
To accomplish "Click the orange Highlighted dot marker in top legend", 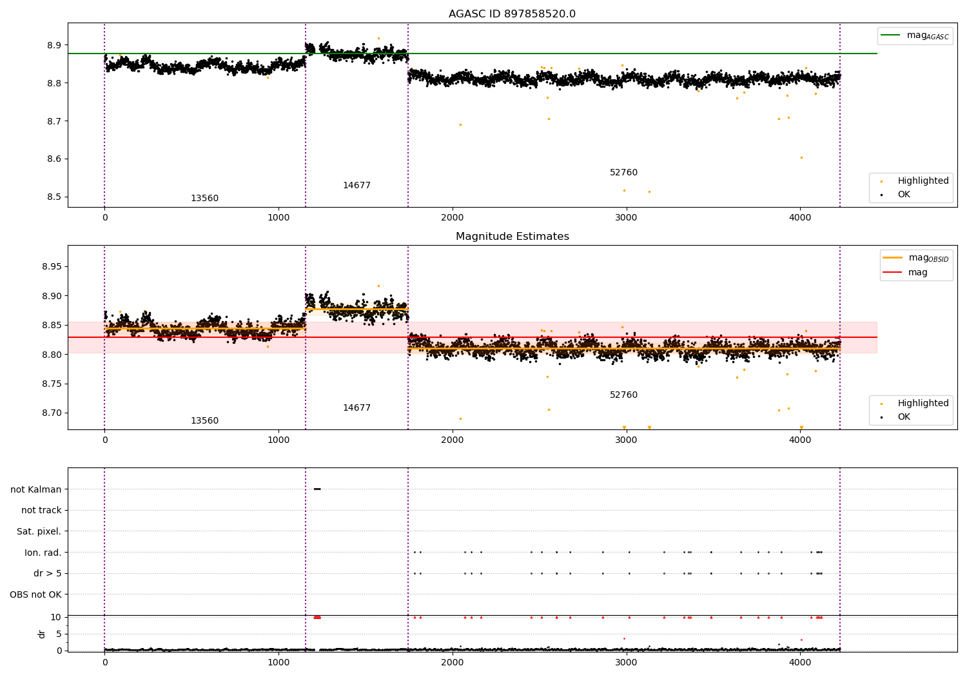I will pos(881,181).
